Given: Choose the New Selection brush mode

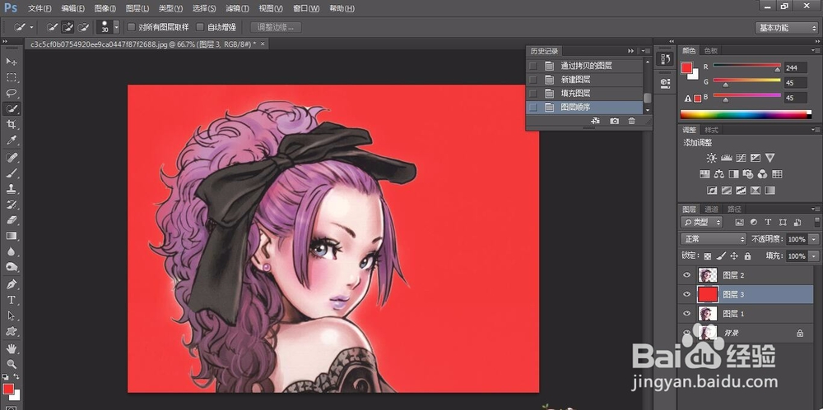Looking at the screenshot, I should pos(52,27).
